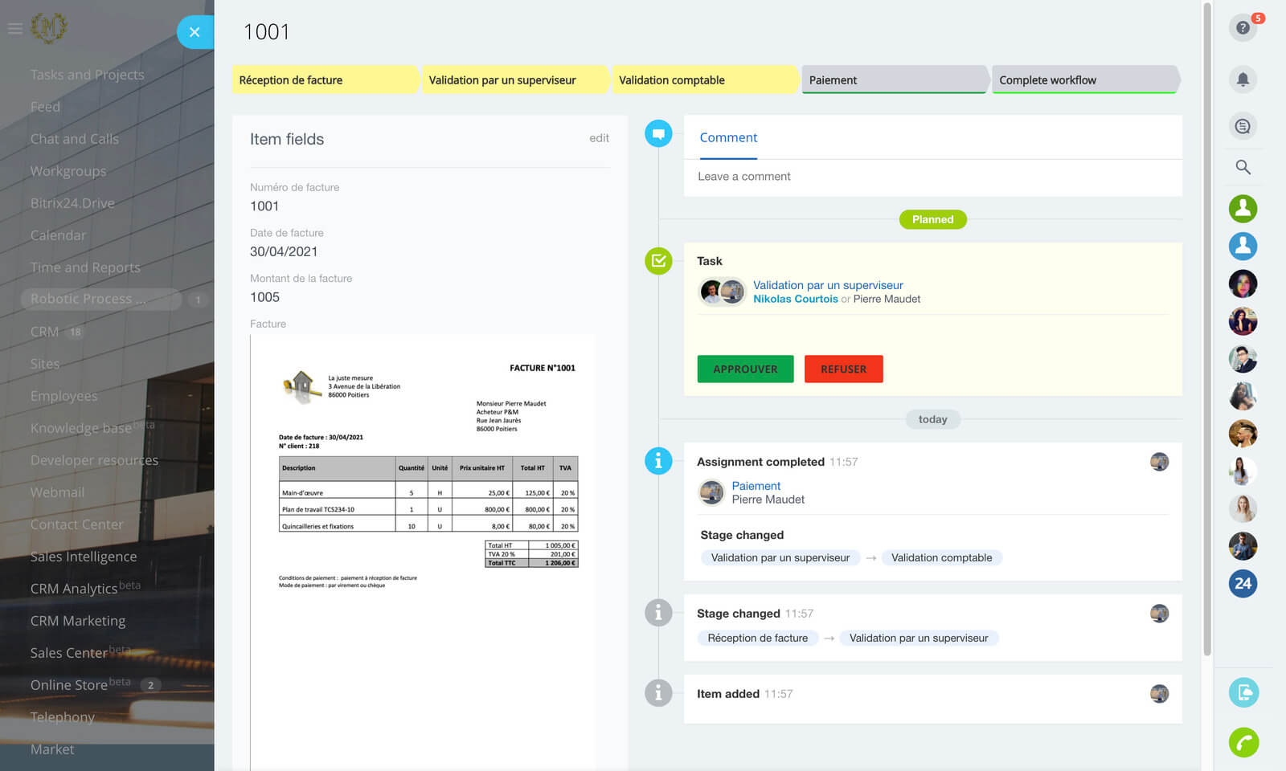Open the notifications bell

coord(1243,79)
